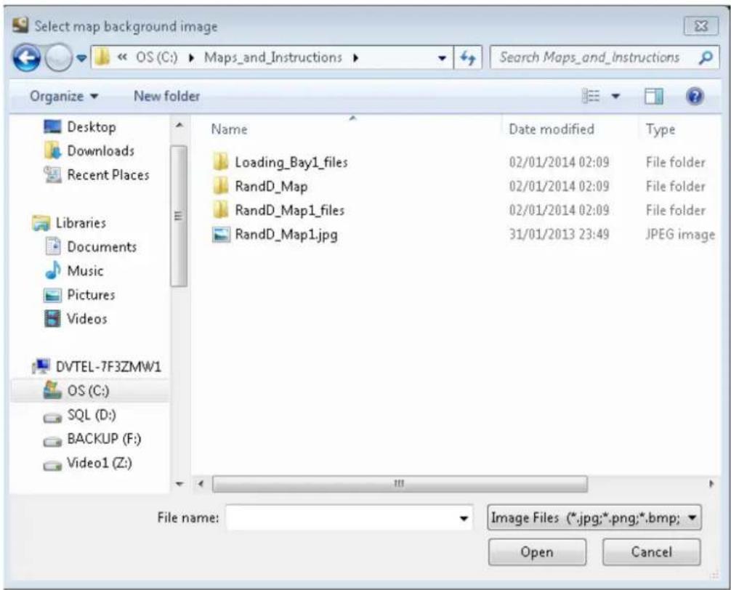Click the search magnifier icon

tap(706, 58)
